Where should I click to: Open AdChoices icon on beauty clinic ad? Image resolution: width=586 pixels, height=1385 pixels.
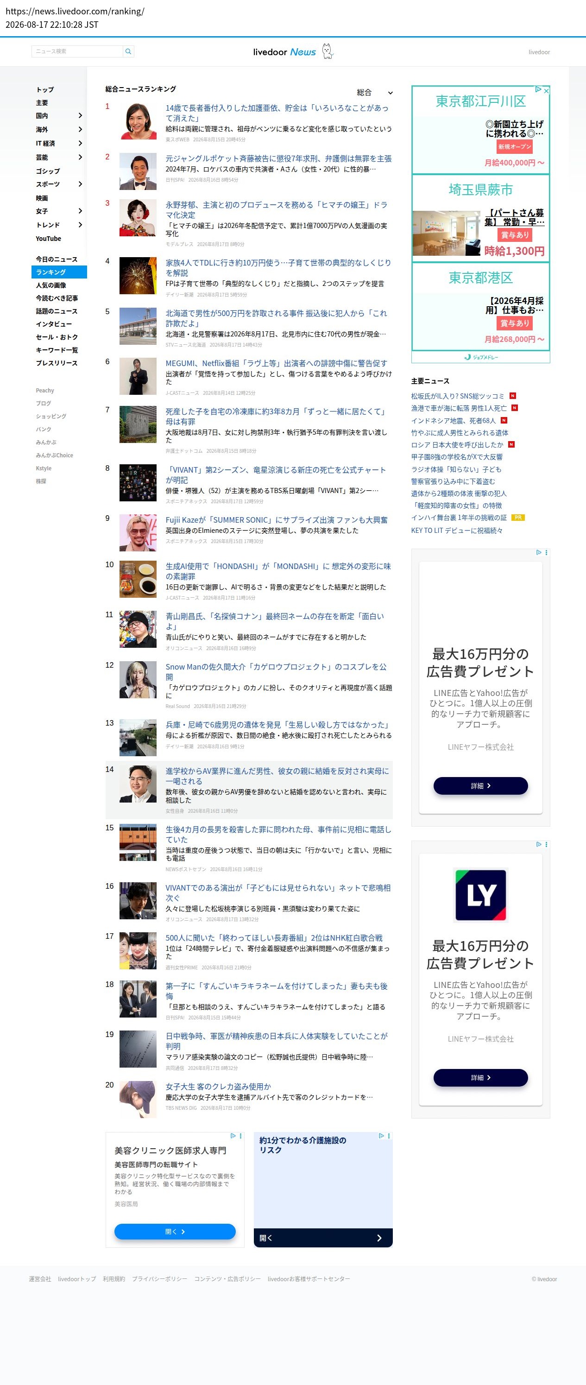[x=233, y=1136]
